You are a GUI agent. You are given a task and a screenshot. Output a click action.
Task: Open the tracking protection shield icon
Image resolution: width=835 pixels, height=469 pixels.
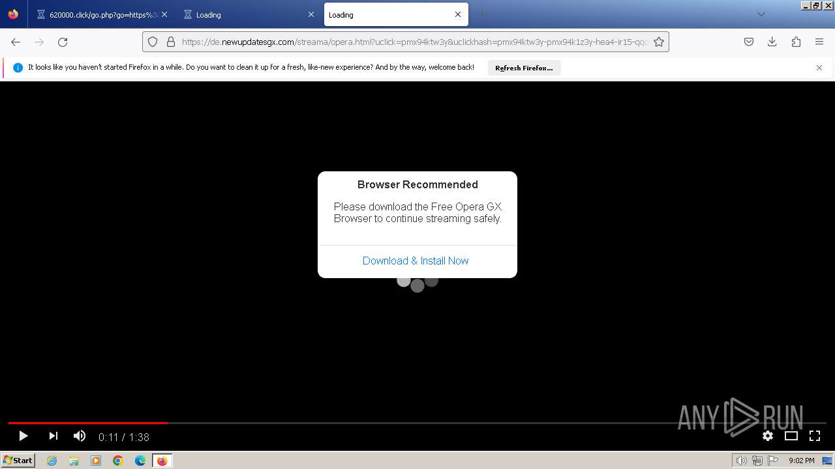point(153,42)
